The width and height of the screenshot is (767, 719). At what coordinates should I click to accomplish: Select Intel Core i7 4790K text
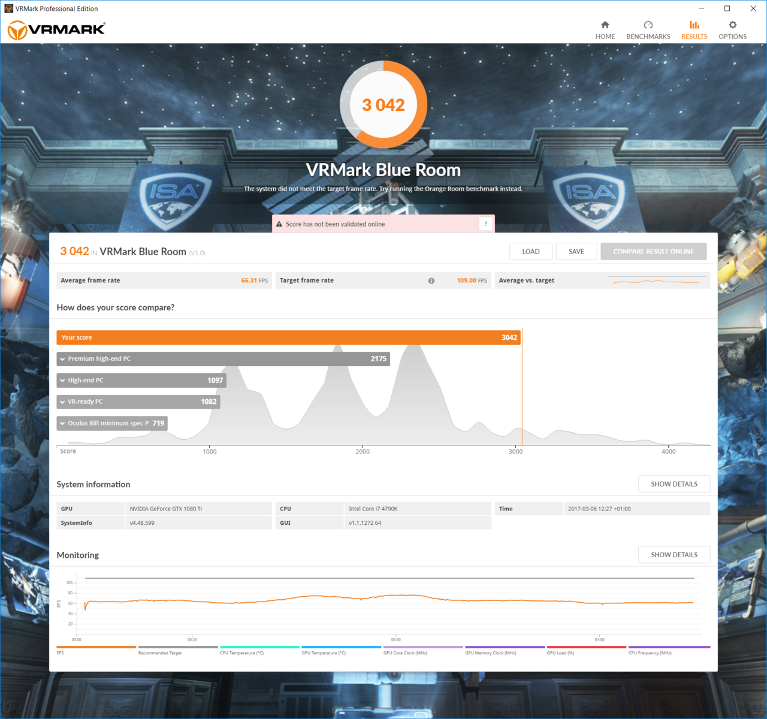[373, 509]
